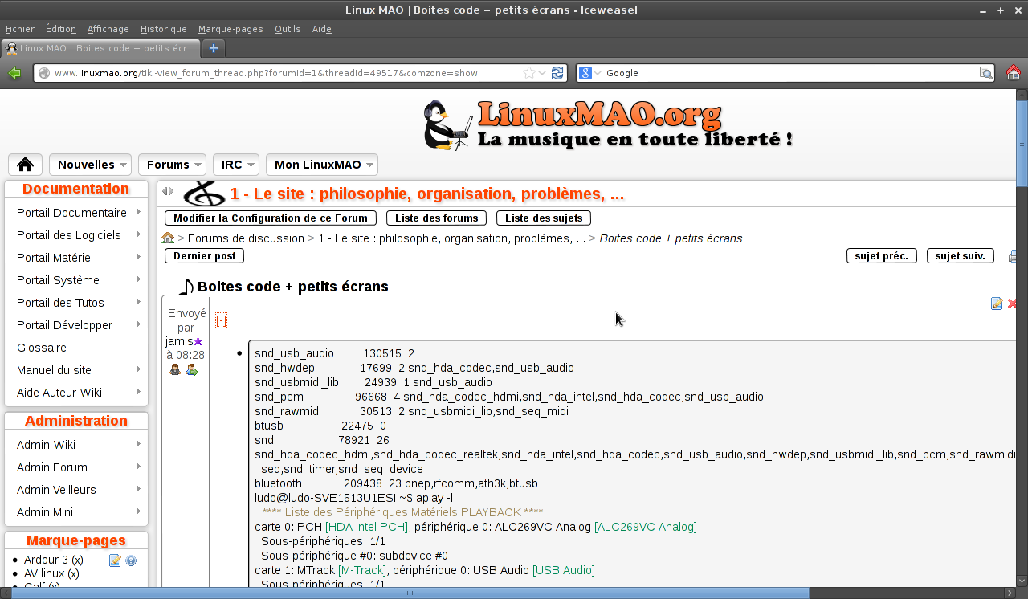1028x599 pixels.
Task: Delete the post with the red X icon
Action: click(x=1012, y=304)
